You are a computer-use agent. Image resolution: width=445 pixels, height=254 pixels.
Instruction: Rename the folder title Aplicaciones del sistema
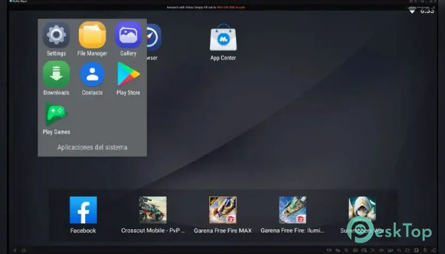tap(92, 147)
